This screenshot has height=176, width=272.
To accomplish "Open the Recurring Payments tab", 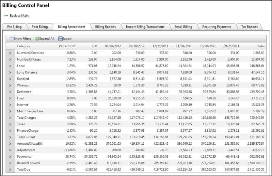I will pyautogui.click(x=217, y=27).
